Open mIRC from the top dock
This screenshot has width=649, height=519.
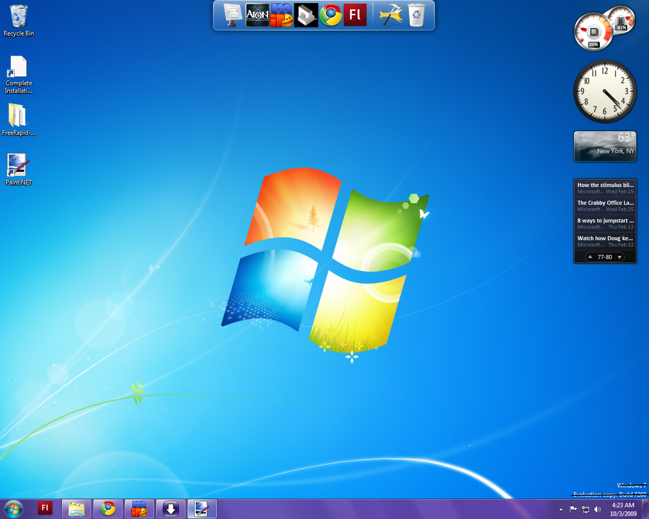click(x=282, y=15)
